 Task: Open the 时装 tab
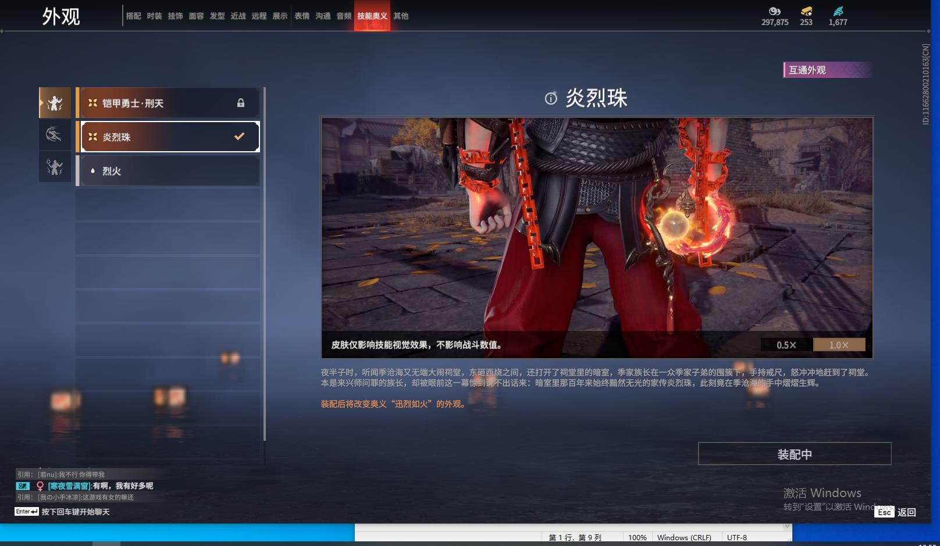click(154, 16)
